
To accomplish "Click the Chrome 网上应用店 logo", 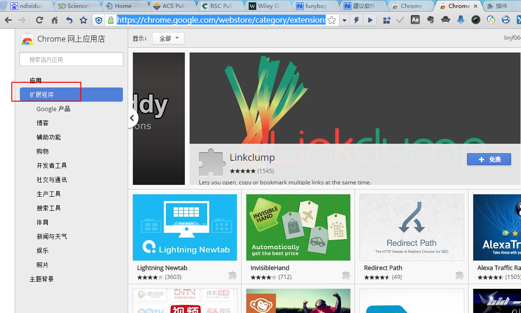I will pos(63,39).
